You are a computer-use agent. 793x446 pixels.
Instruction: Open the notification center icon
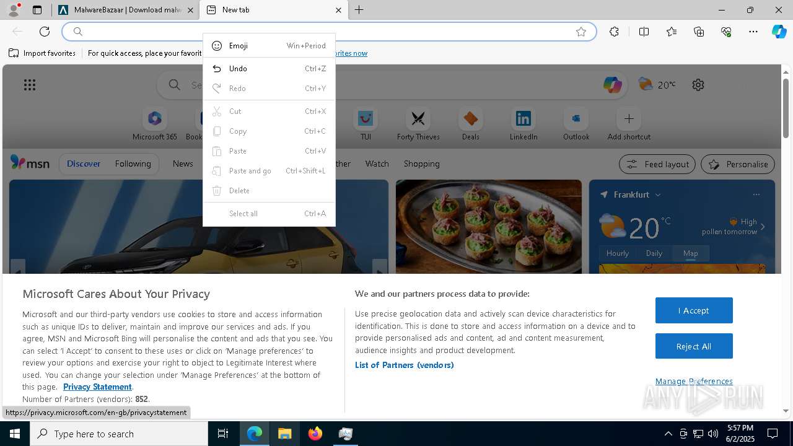773,434
